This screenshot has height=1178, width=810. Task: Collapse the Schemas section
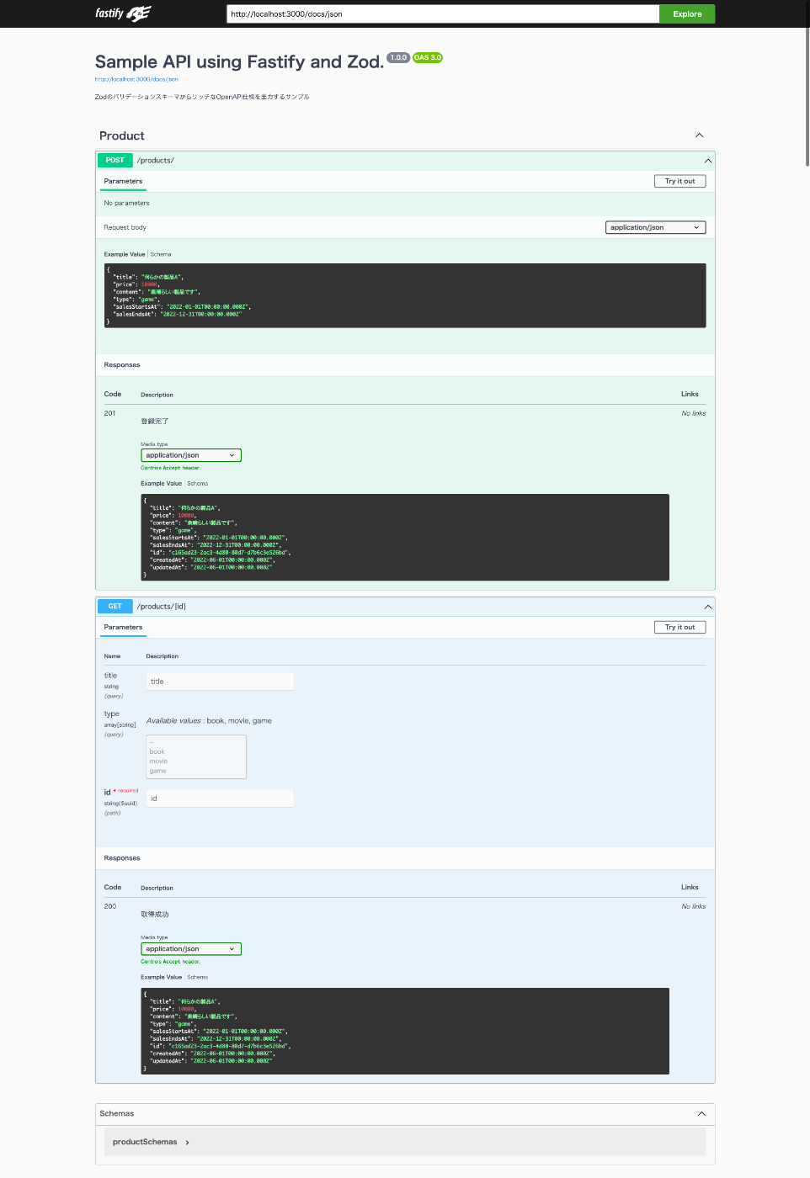701,1114
